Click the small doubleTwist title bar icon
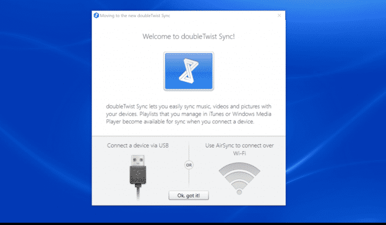This screenshot has width=386, height=225. (x=96, y=15)
